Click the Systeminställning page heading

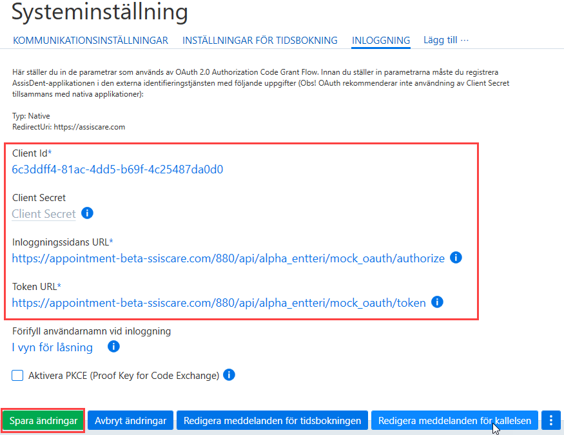[100, 12]
